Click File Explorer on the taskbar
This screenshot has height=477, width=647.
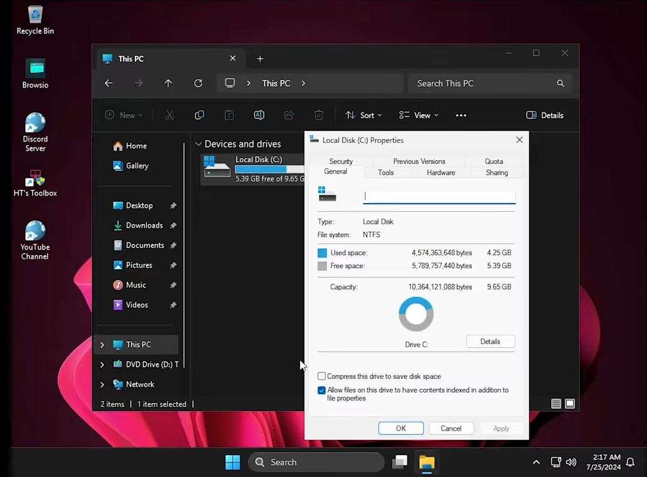coord(426,462)
